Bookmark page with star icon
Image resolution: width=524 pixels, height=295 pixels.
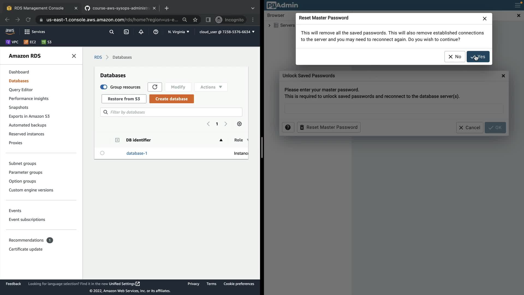(195, 20)
